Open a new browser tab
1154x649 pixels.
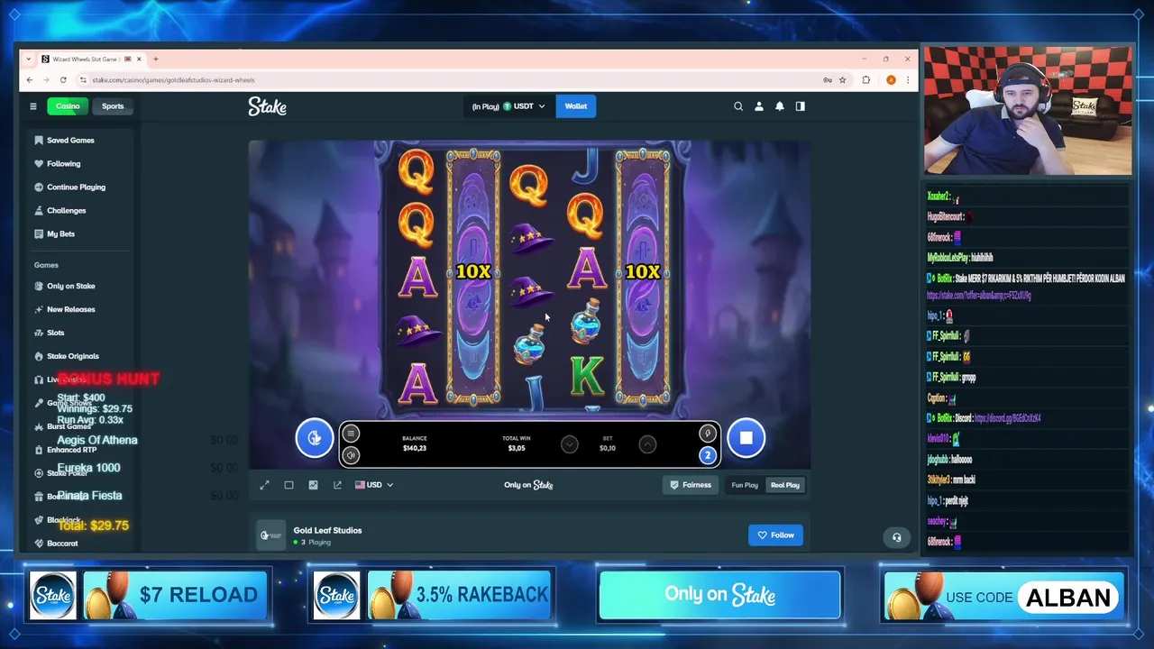[155, 59]
